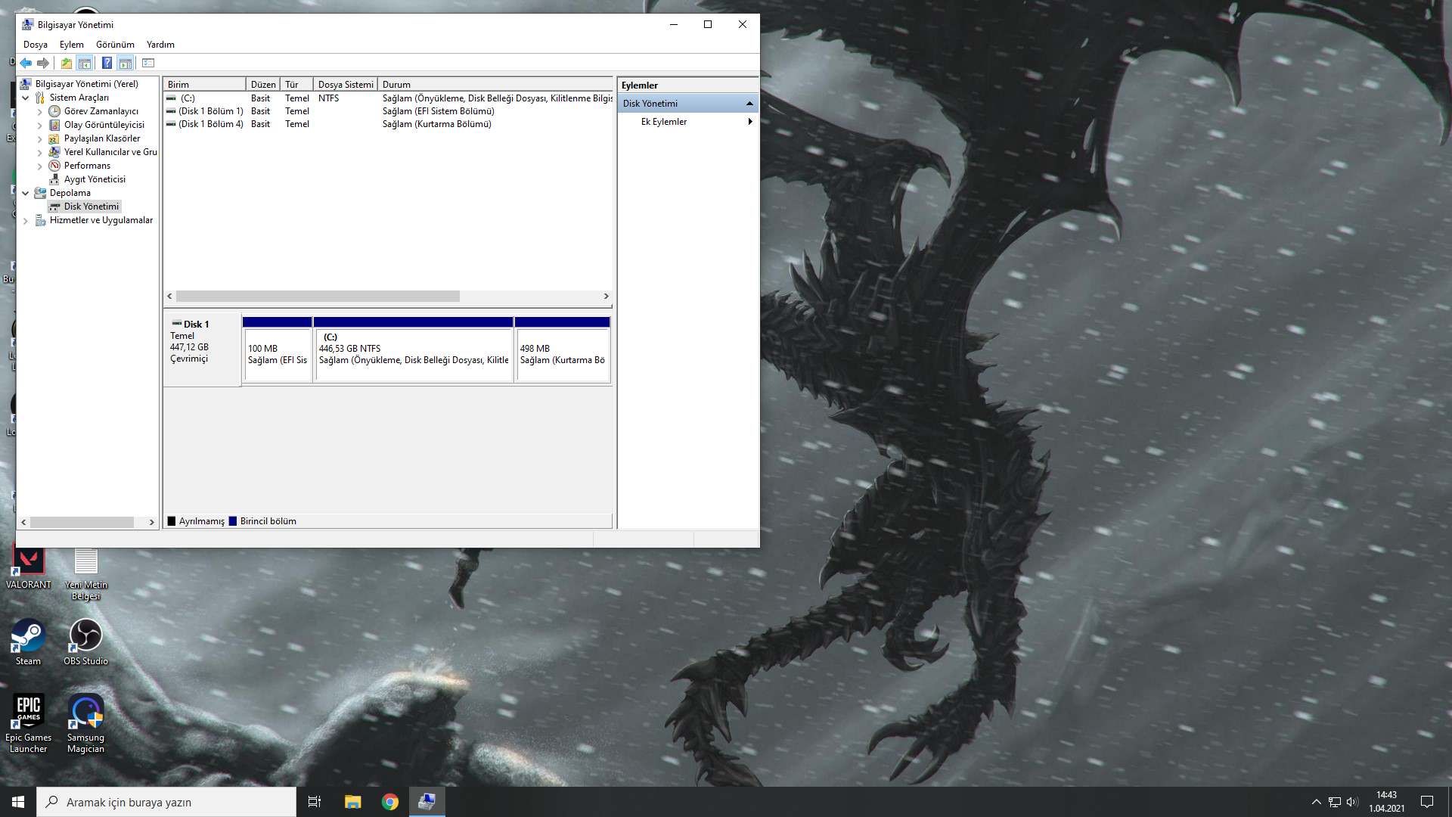Click the blue Back arrow toolbar icon
This screenshot has width=1452, height=817.
click(26, 64)
